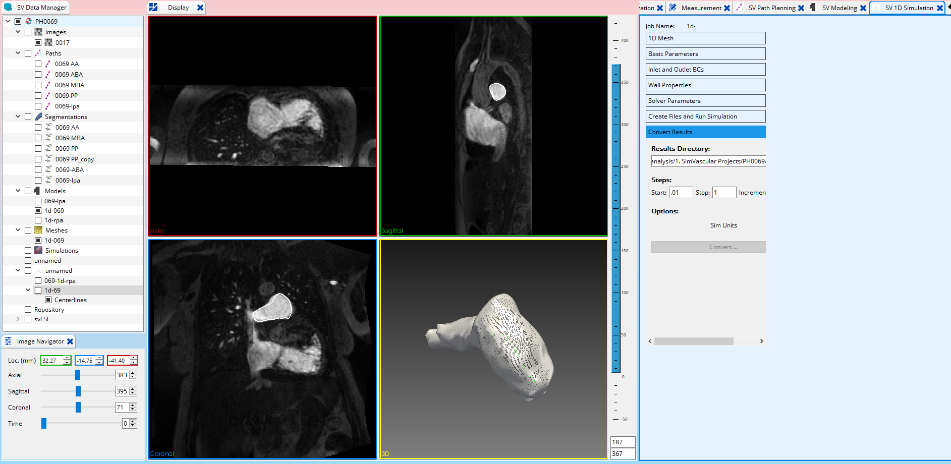The image size is (951, 464).
Task: Click the Display tab icon
Action: [x=153, y=7]
